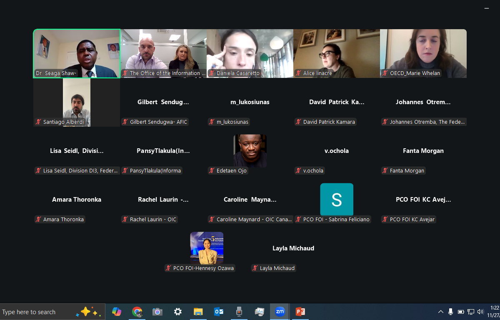Open PowerPoint from the taskbar
Viewport: 500px width, 320px height.
point(300,312)
